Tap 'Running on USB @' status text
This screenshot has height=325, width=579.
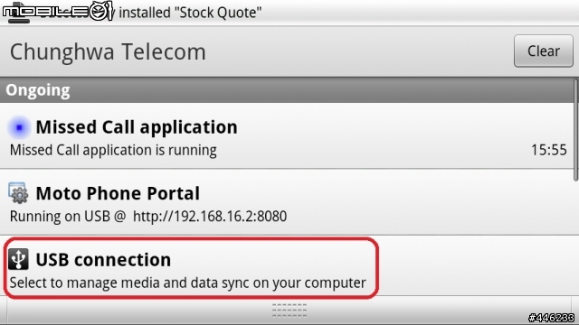click(x=68, y=217)
